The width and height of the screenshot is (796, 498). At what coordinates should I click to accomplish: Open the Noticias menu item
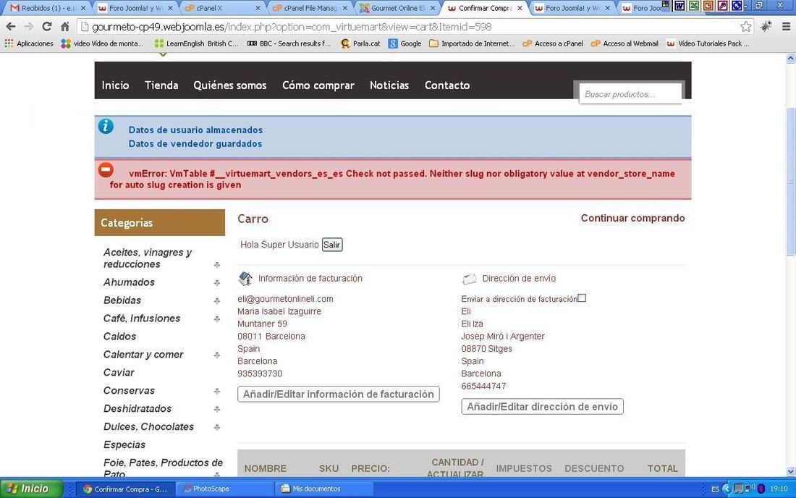click(x=389, y=85)
